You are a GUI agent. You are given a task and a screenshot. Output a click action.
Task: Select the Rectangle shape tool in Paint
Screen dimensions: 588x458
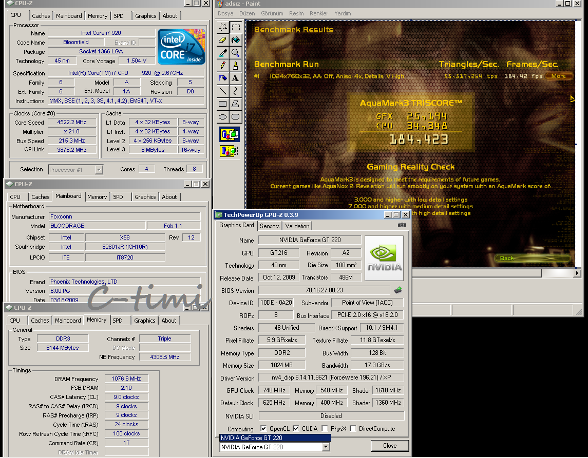click(223, 104)
